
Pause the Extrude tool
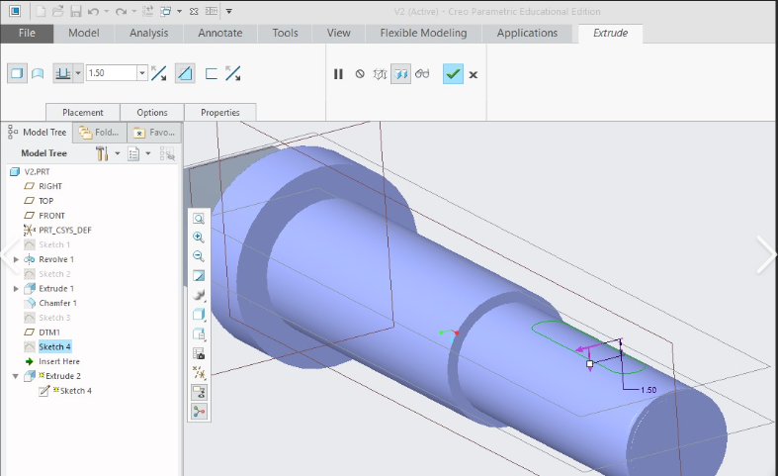point(338,74)
